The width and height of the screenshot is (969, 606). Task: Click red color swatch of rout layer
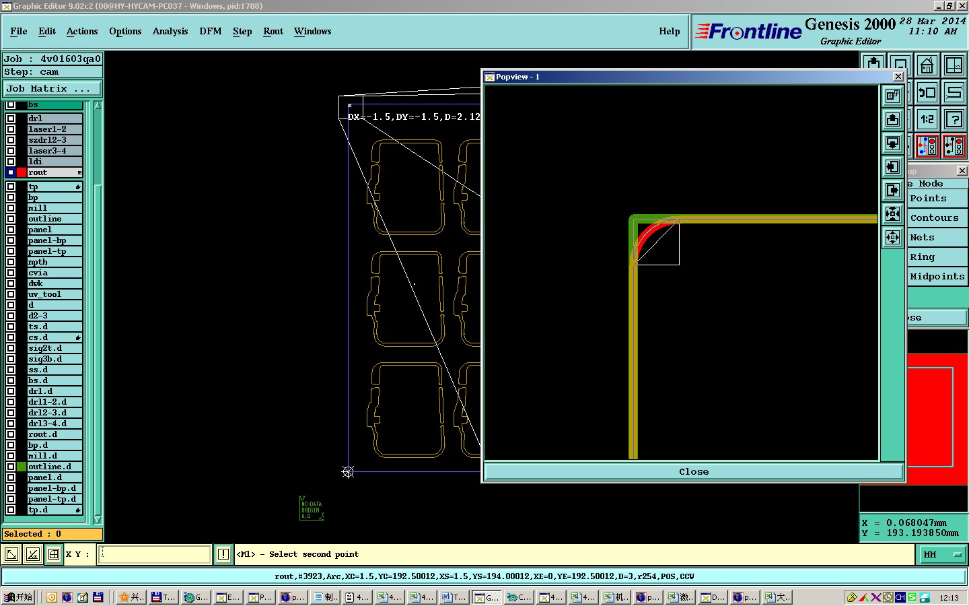(22, 172)
